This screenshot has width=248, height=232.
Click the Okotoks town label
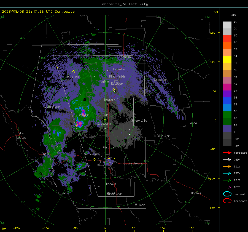tap(110, 184)
